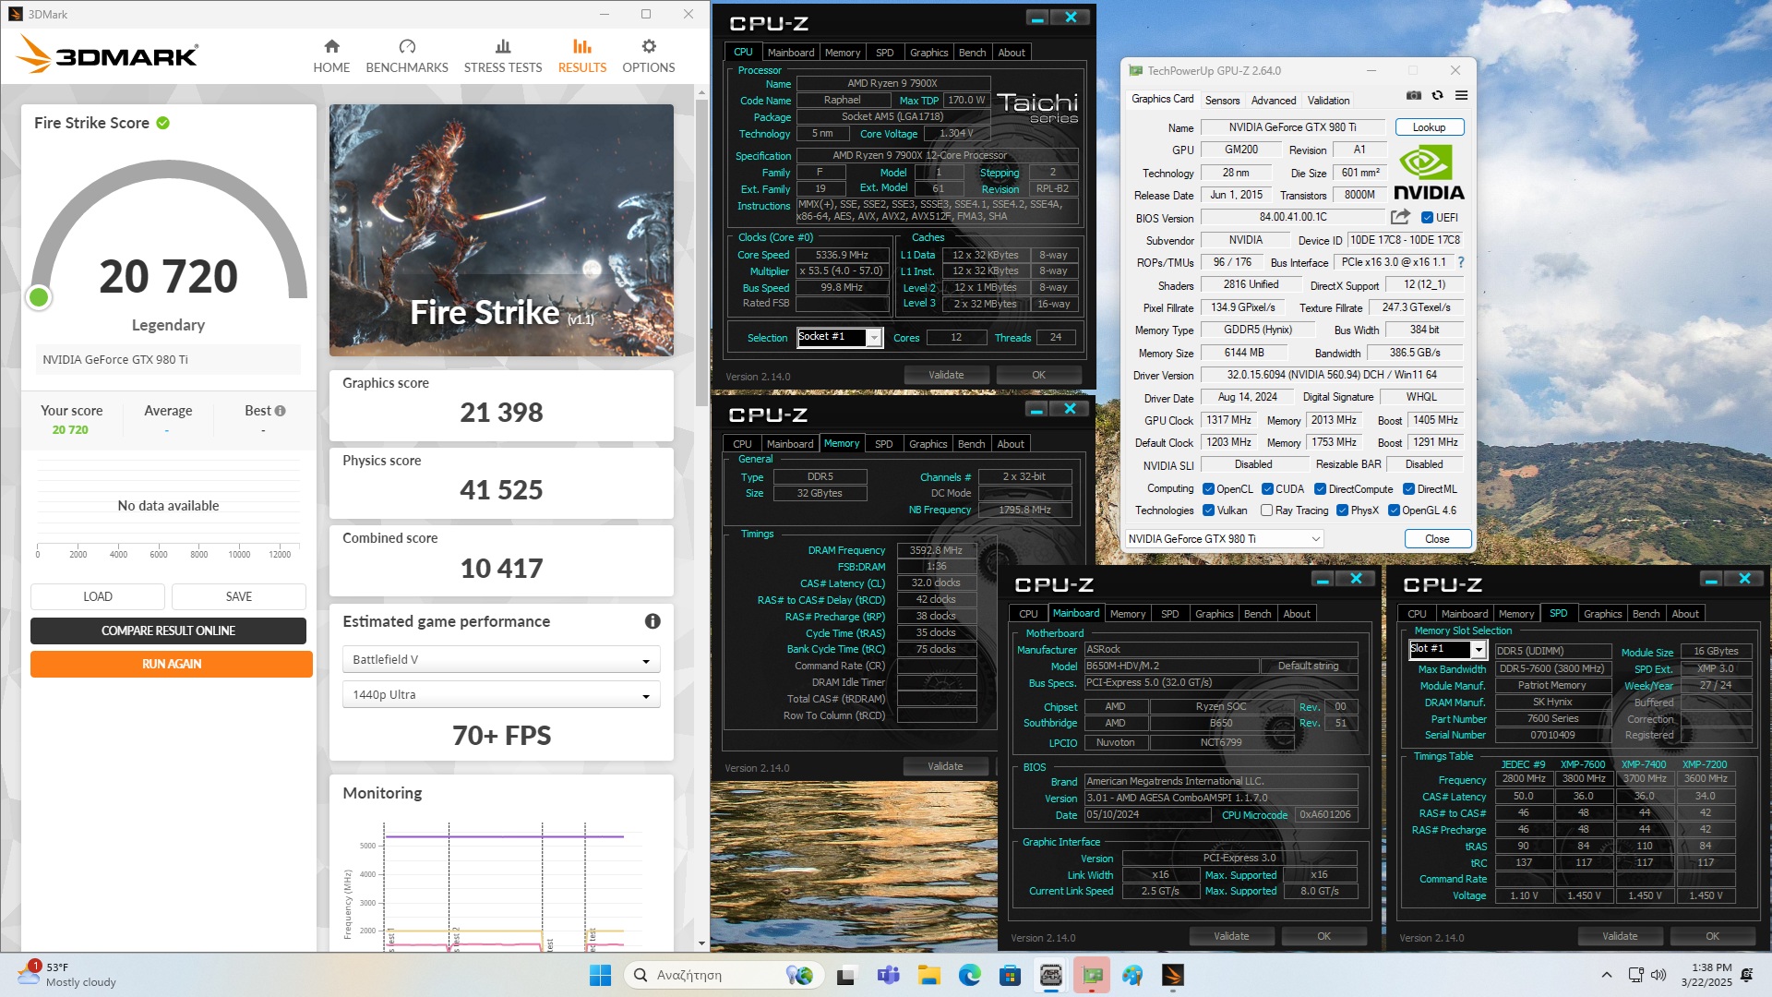The height and width of the screenshot is (997, 1772).
Task: Click the Windows search box
Action: 722,975
